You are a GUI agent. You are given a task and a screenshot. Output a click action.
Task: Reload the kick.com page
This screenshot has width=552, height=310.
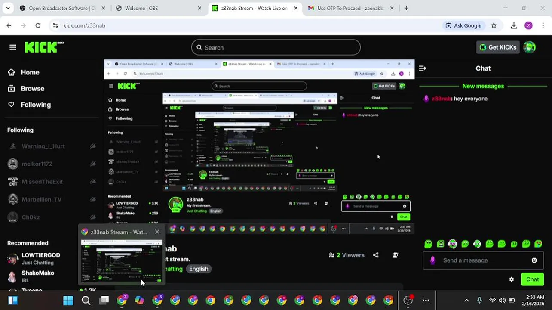(x=38, y=25)
